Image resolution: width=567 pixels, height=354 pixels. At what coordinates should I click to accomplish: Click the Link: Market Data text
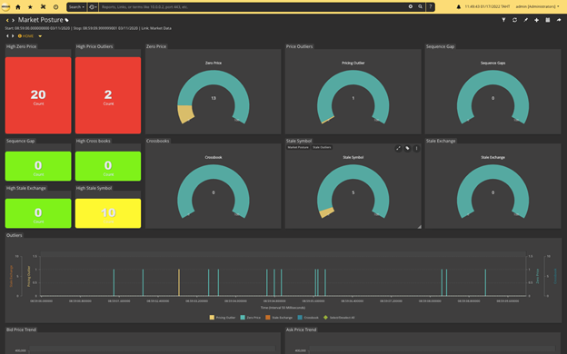tap(156, 28)
